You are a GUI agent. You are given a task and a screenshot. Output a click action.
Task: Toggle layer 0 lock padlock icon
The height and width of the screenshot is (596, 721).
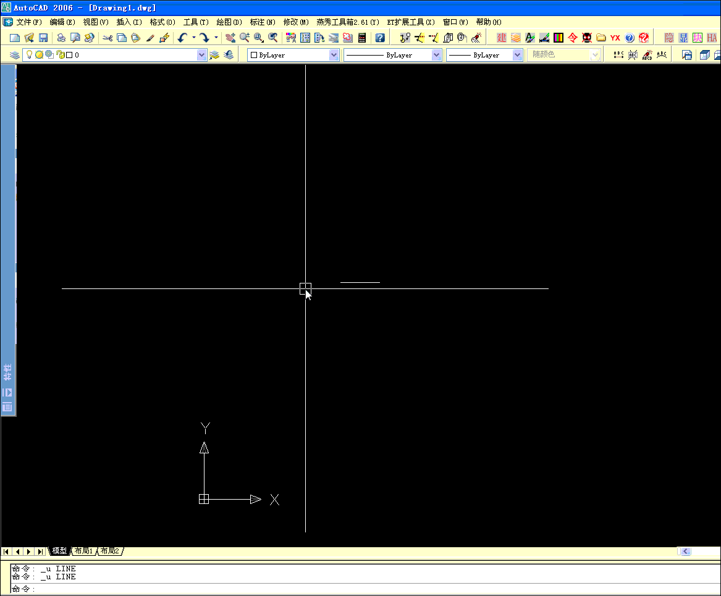click(x=60, y=55)
